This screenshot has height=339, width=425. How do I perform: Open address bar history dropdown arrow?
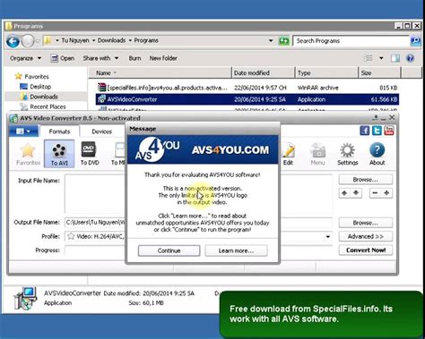pos(271,40)
